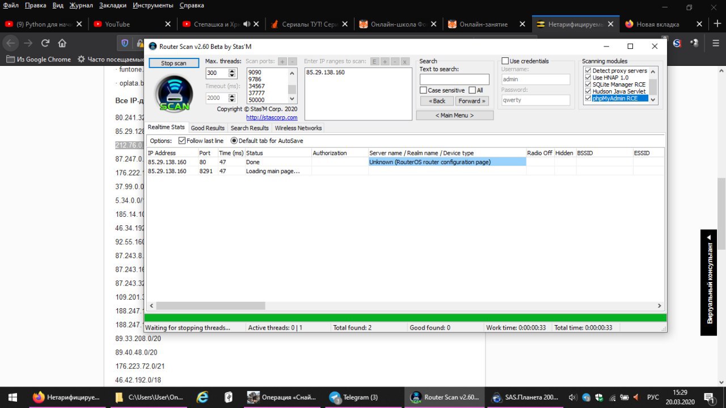Open the http://stascorp.com link
The height and width of the screenshot is (408, 726).
[x=272, y=117]
